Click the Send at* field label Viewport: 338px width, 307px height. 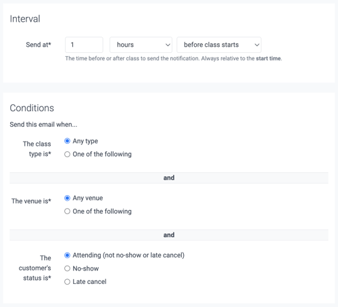tap(39, 45)
